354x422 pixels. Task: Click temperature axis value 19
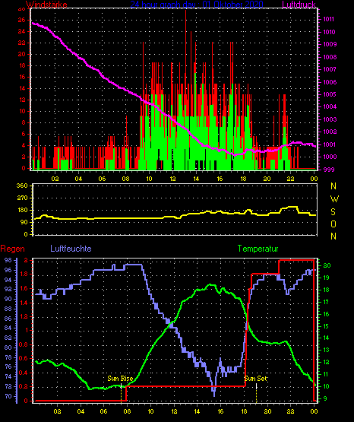tap(326, 278)
